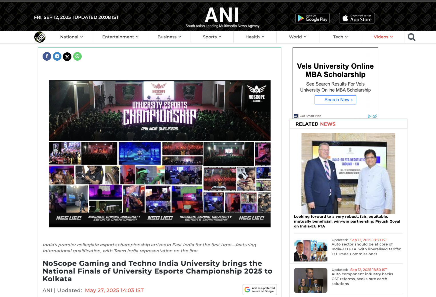Viewport: 436px width, 297px height.
Task: View the University Esports Championship image
Action: [160, 154]
